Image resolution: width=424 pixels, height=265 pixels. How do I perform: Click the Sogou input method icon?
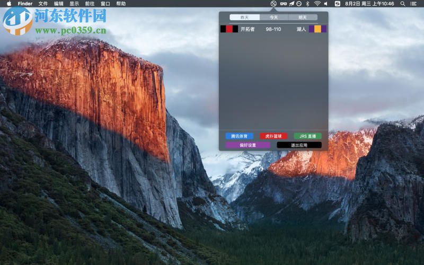[338, 4]
